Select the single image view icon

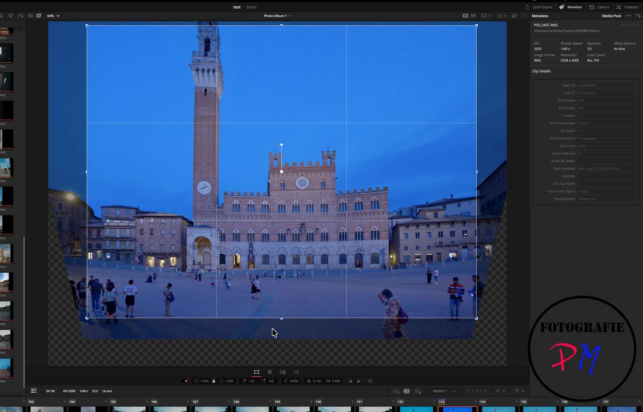30,16
